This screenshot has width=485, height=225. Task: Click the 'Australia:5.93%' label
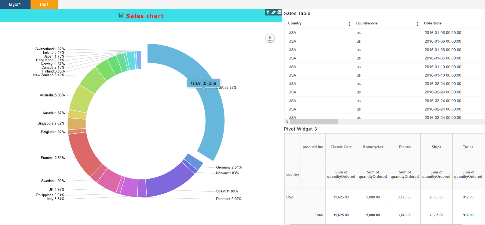(52, 95)
